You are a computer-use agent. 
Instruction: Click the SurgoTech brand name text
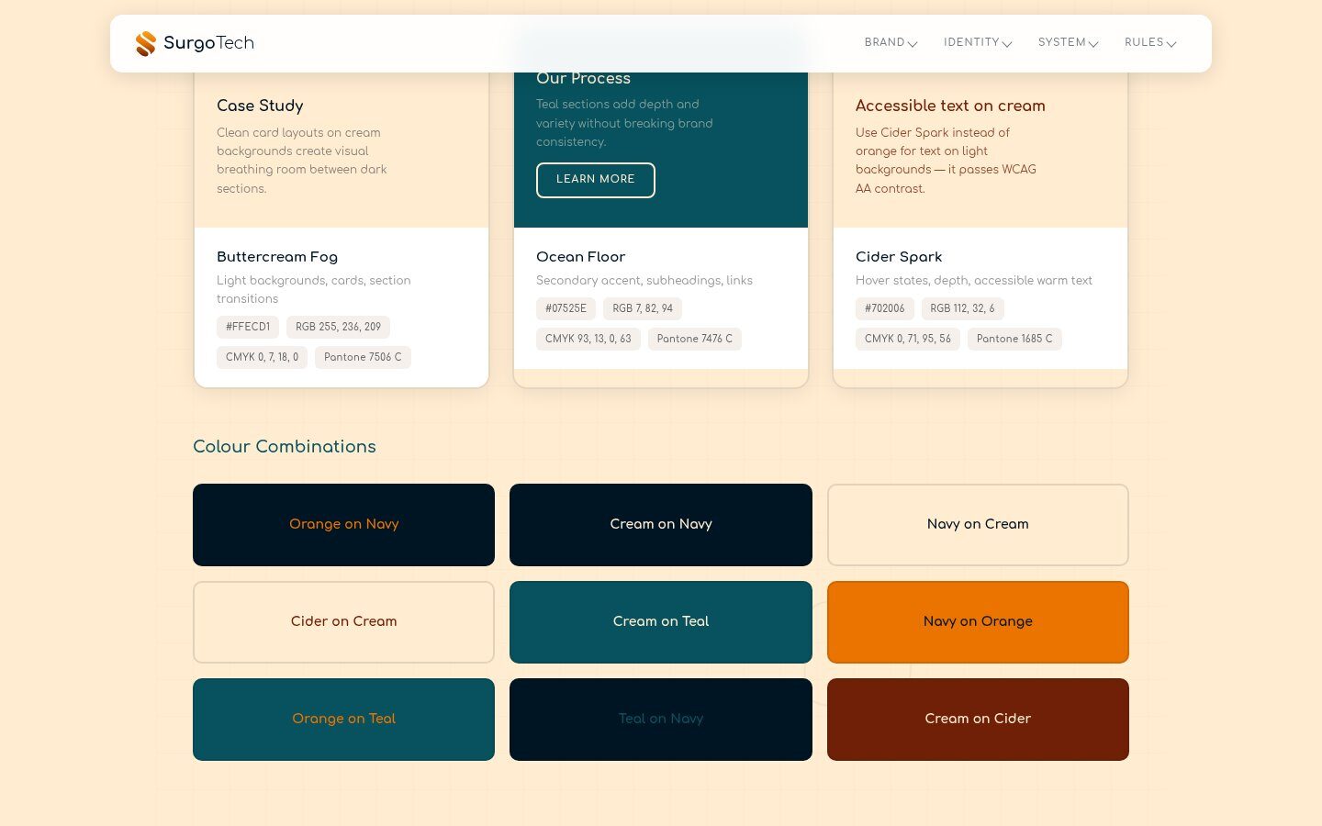coord(208,43)
